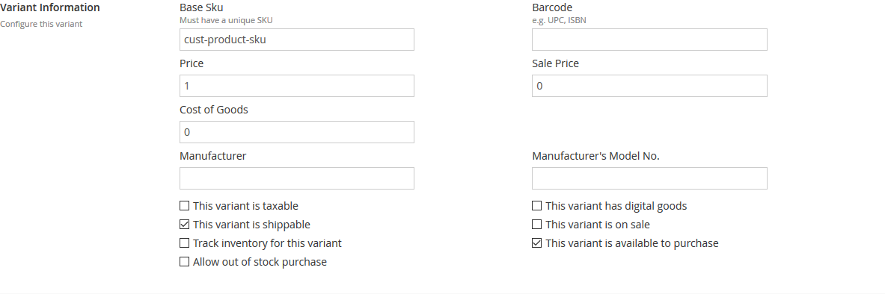Click the 'Variant Information' section heading
This screenshot has width=885, height=294.
[x=49, y=8]
